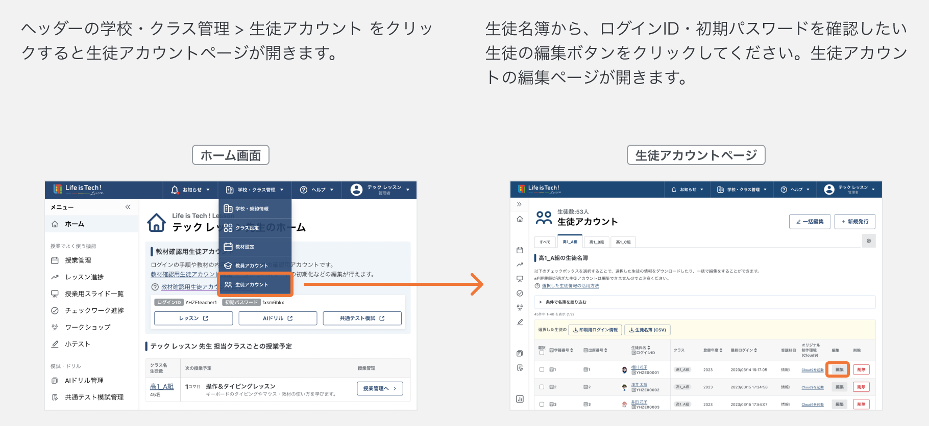The height and width of the screenshot is (426, 929).
Task: Select 学校・契約情報 from dropdown menu
Action: point(255,209)
